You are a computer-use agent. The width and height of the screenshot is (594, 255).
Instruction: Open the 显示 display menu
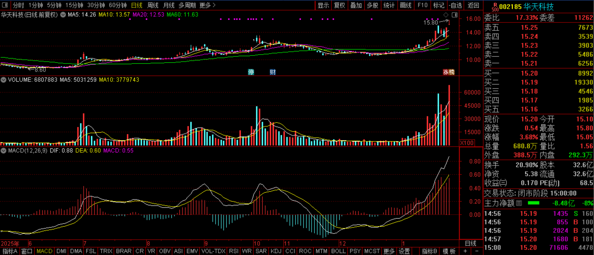[323, 5]
